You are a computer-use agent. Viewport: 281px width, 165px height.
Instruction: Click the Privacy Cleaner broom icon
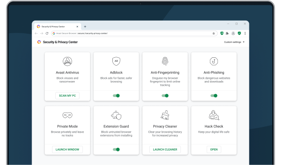(165, 115)
